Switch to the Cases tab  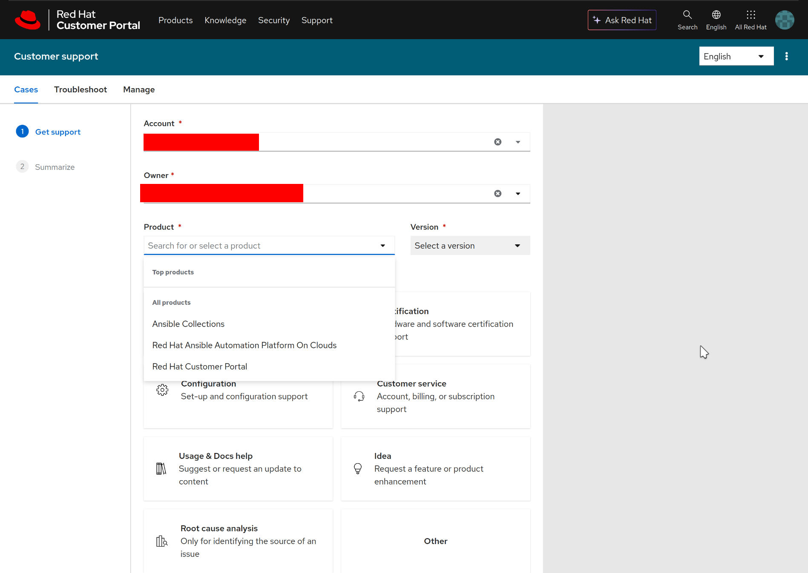pos(26,89)
